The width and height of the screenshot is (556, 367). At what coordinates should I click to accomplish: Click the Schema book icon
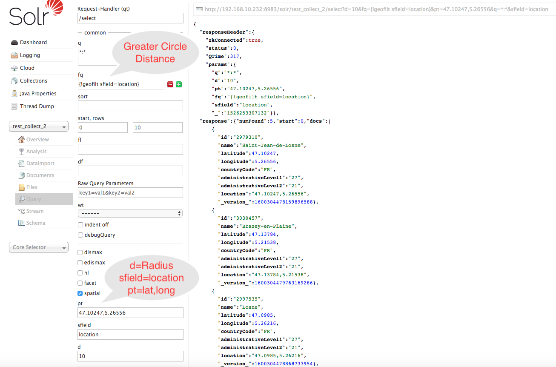tap(22, 223)
